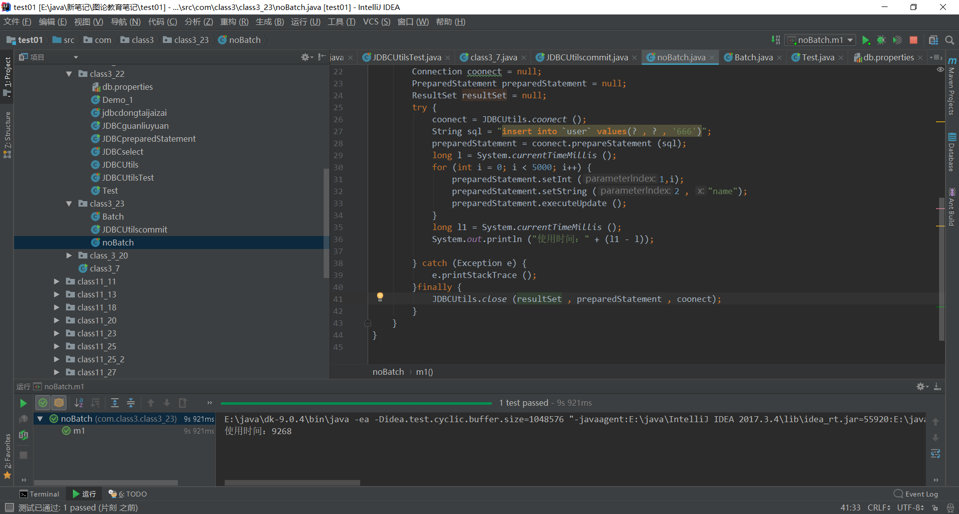Hide the Run panel with the download-arrow icon
959x514 pixels.
click(938, 387)
